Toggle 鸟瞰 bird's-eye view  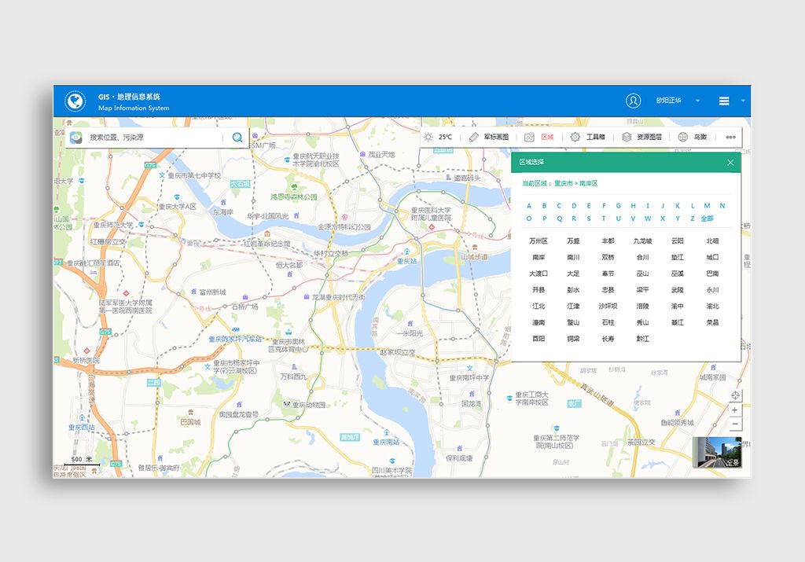[693, 137]
